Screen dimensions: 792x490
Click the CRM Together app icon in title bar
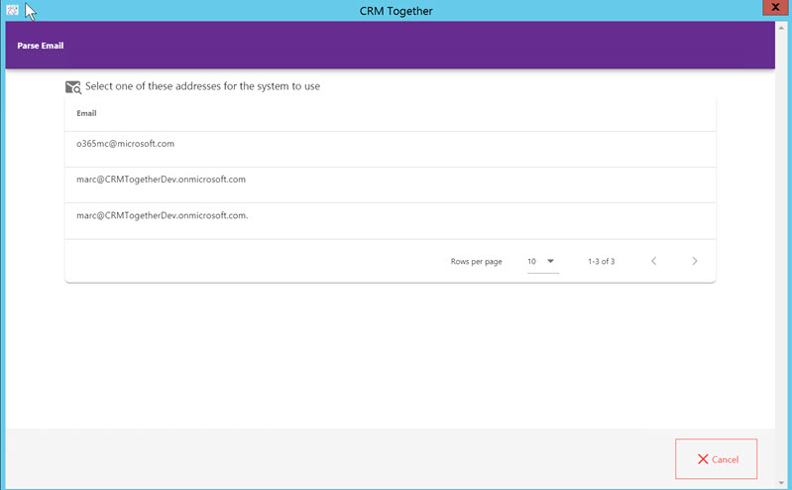(13, 10)
